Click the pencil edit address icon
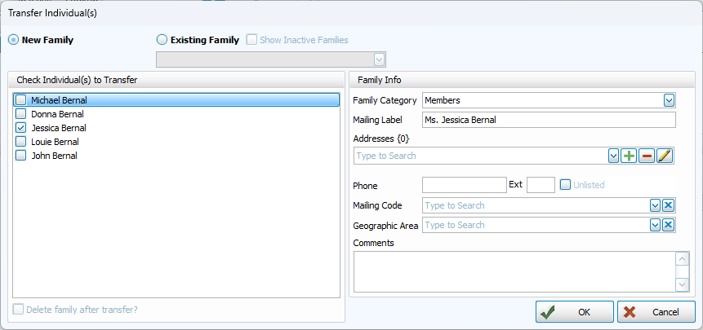This screenshot has height=330, width=703. point(665,156)
